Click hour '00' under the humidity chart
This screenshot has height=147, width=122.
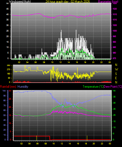pos(110,144)
